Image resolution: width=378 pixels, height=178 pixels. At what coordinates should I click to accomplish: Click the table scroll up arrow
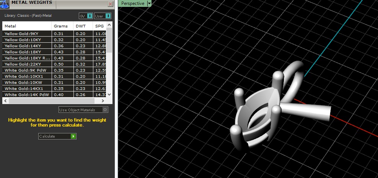click(x=109, y=25)
